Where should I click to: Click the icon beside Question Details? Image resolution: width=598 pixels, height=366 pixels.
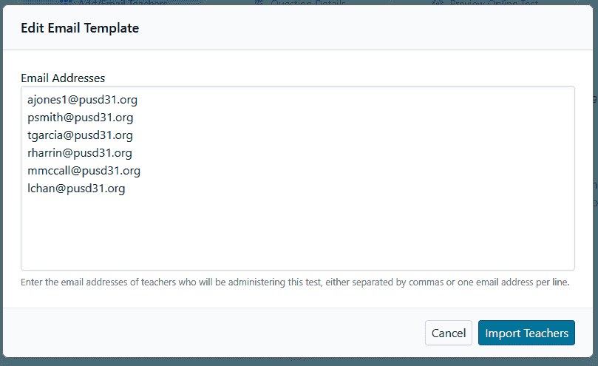pos(259,3)
